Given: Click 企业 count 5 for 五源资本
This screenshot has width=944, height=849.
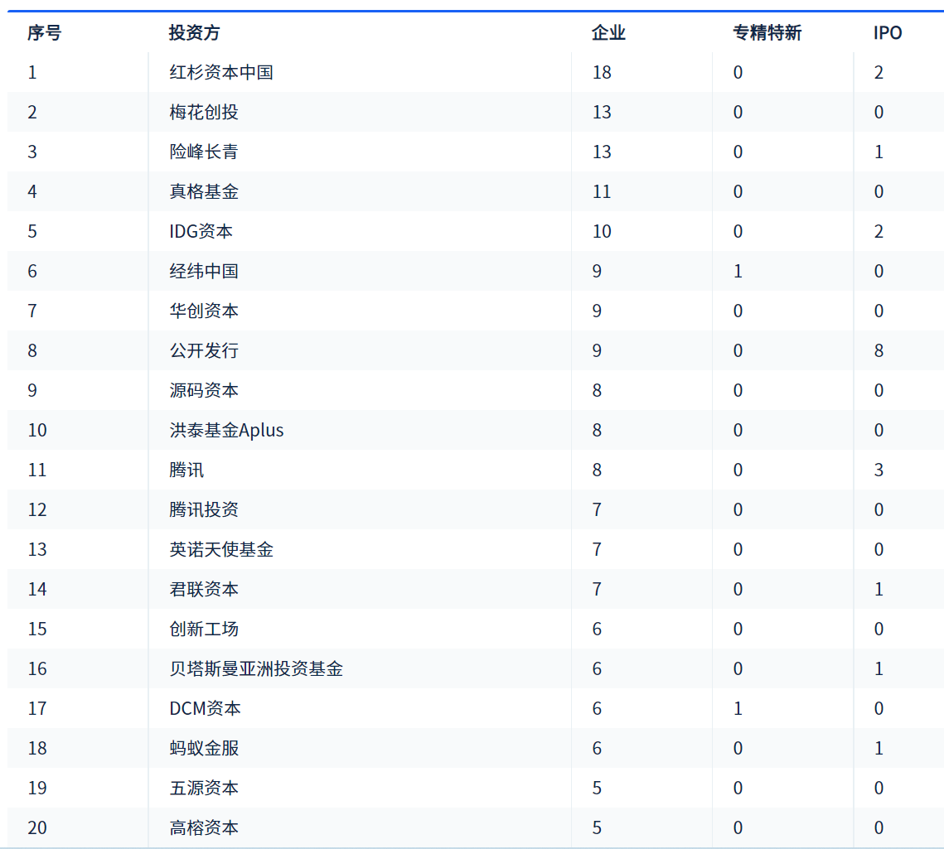Looking at the screenshot, I should [x=597, y=788].
